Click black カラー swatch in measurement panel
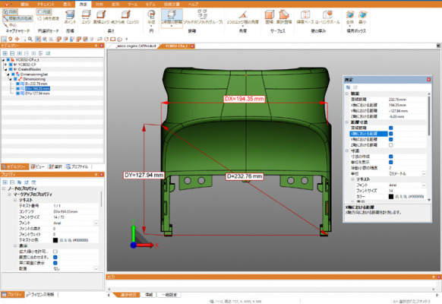The image size is (442, 304). tap(390, 197)
